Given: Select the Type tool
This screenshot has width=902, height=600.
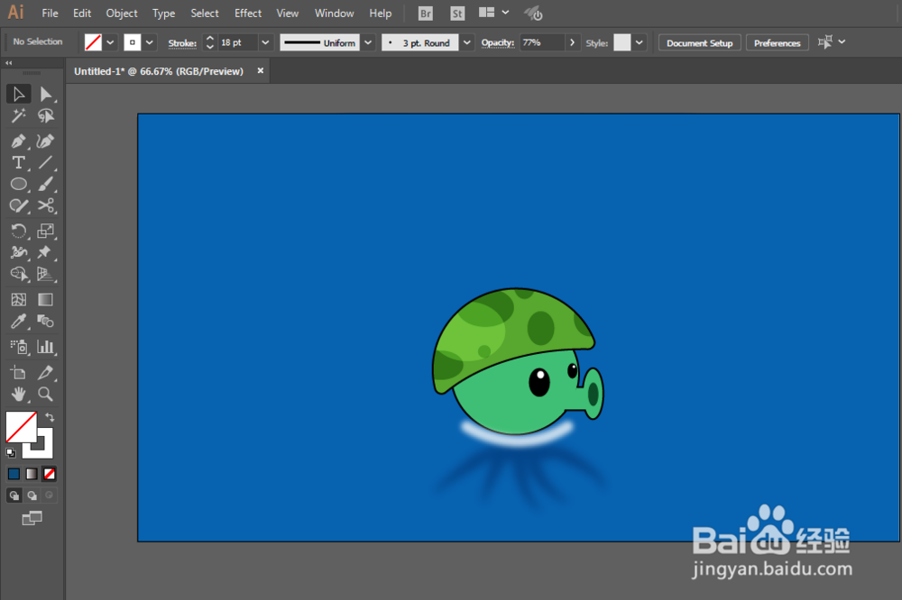Looking at the screenshot, I should [18, 163].
